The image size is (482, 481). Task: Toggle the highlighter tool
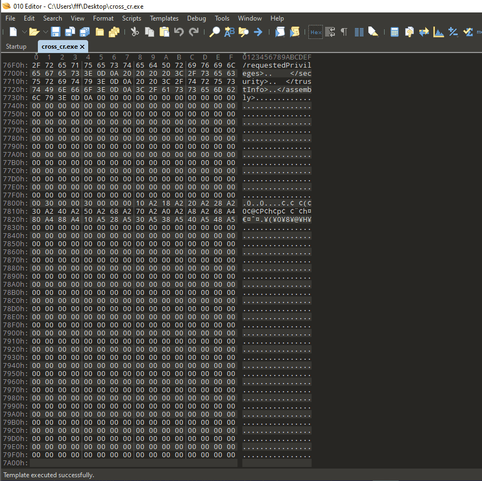(x=373, y=32)
